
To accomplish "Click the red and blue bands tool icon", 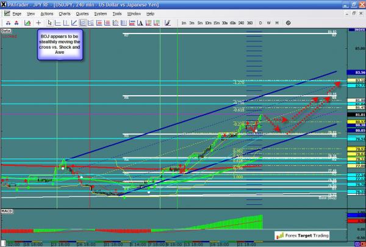I will [x=132, y=23].
